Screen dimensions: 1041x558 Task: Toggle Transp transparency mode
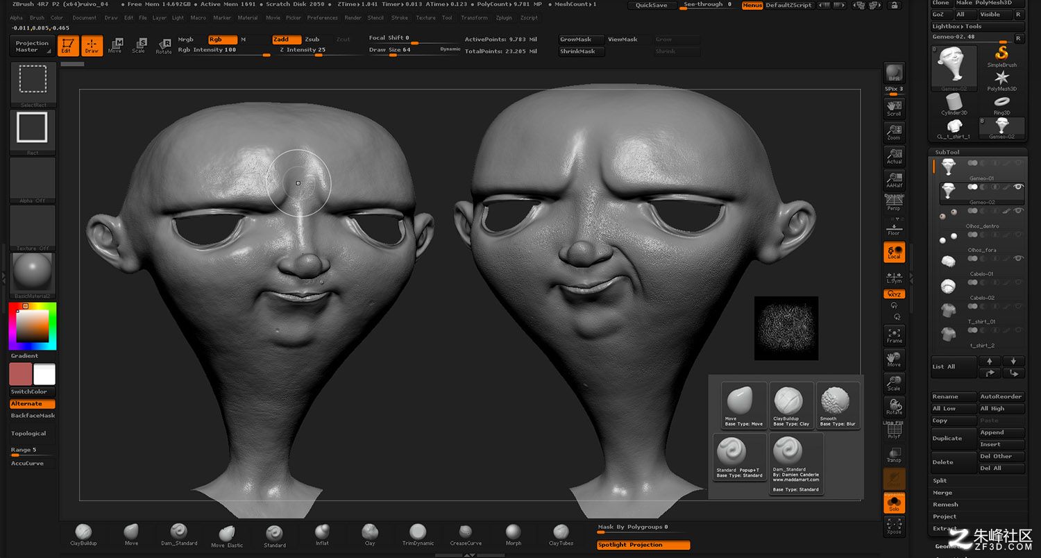pos(894,455)
